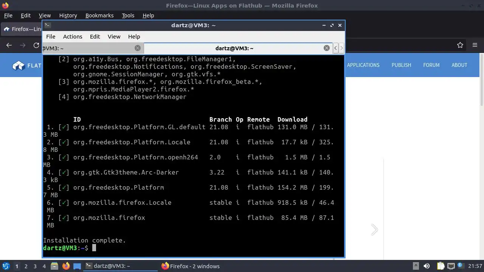Click the next carousel chevron on Flathub page
Screen dimensions: 484x272
click(374, 230)
